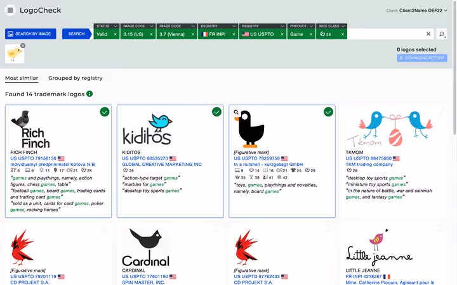This screenshot has height=285, width=457.
Task: Remove the US USPTO registry filter
Action: point(282,34)
